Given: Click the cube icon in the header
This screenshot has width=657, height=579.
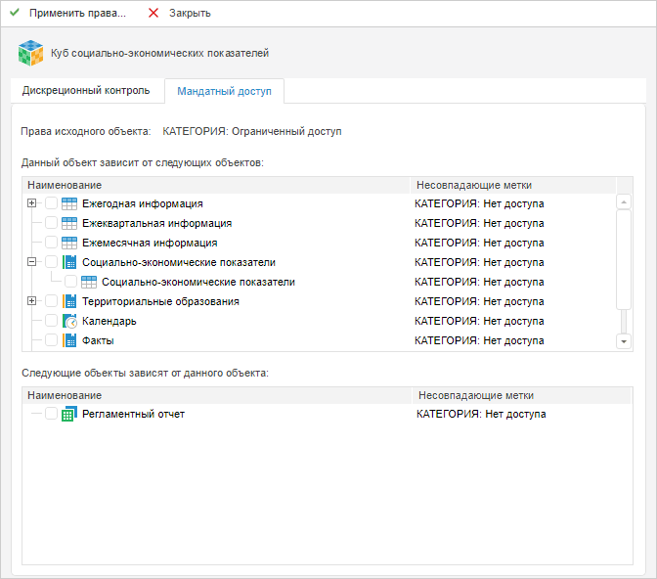Looking at the screenshot, I should click(31, 53).
